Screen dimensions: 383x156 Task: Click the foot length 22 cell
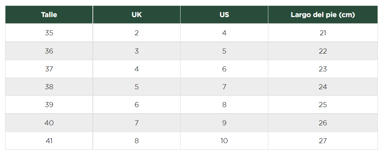click(323, 51)
